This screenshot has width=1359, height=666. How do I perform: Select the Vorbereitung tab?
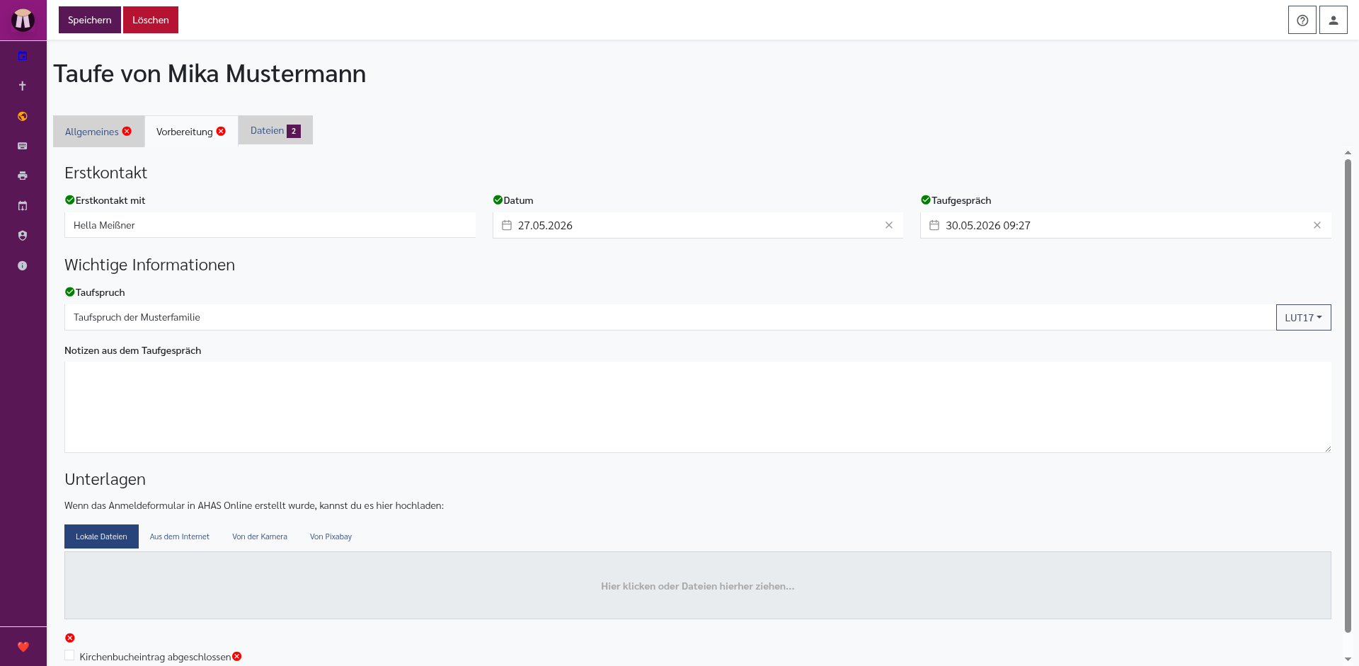191,132
